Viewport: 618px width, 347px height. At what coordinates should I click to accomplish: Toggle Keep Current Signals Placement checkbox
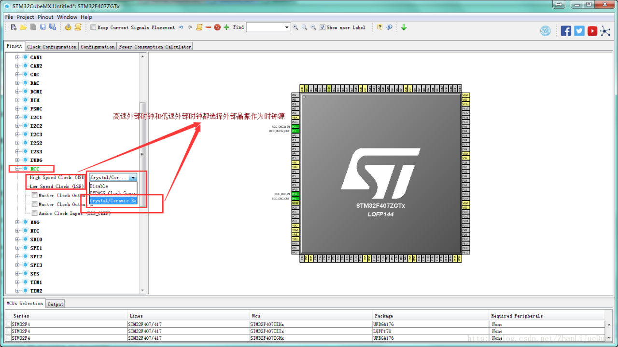click(94, 27)
